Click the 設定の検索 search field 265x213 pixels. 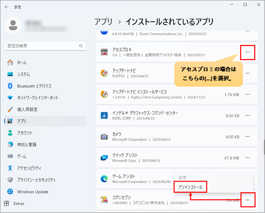pos(45,46)
